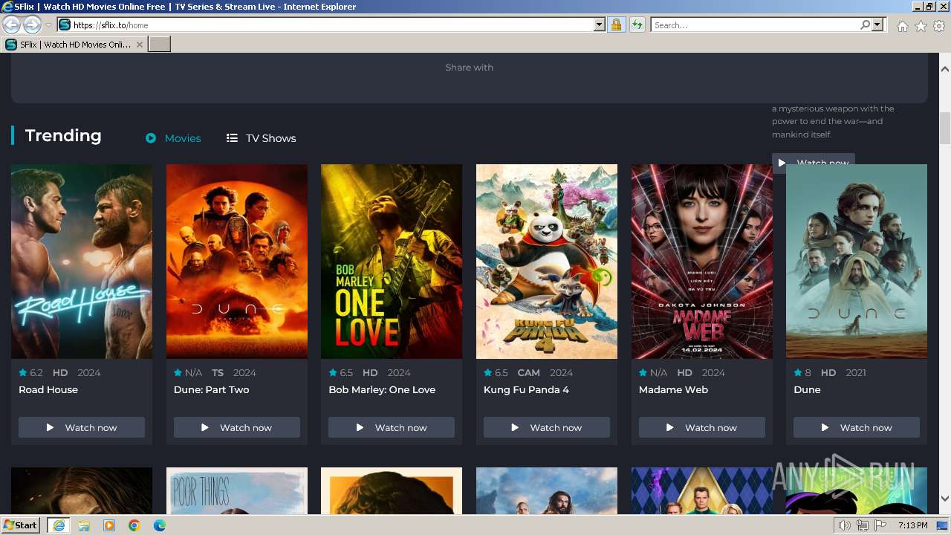Click the magnifier search icon
The image size is (951, 535).
pyautogui.click(x=865, y=25)
